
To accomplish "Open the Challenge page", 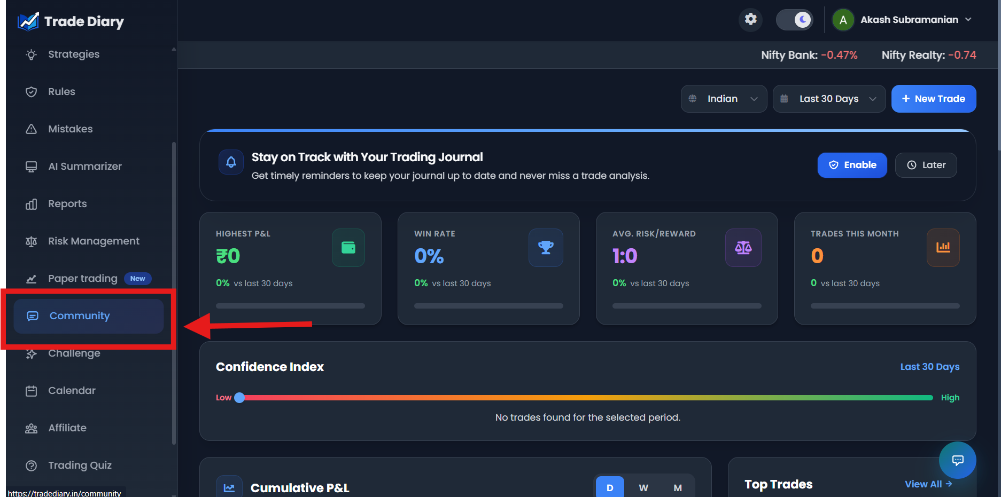I will point(74,353).
